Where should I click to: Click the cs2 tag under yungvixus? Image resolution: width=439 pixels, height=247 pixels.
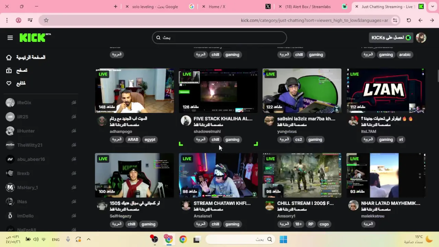pos(298,140)
